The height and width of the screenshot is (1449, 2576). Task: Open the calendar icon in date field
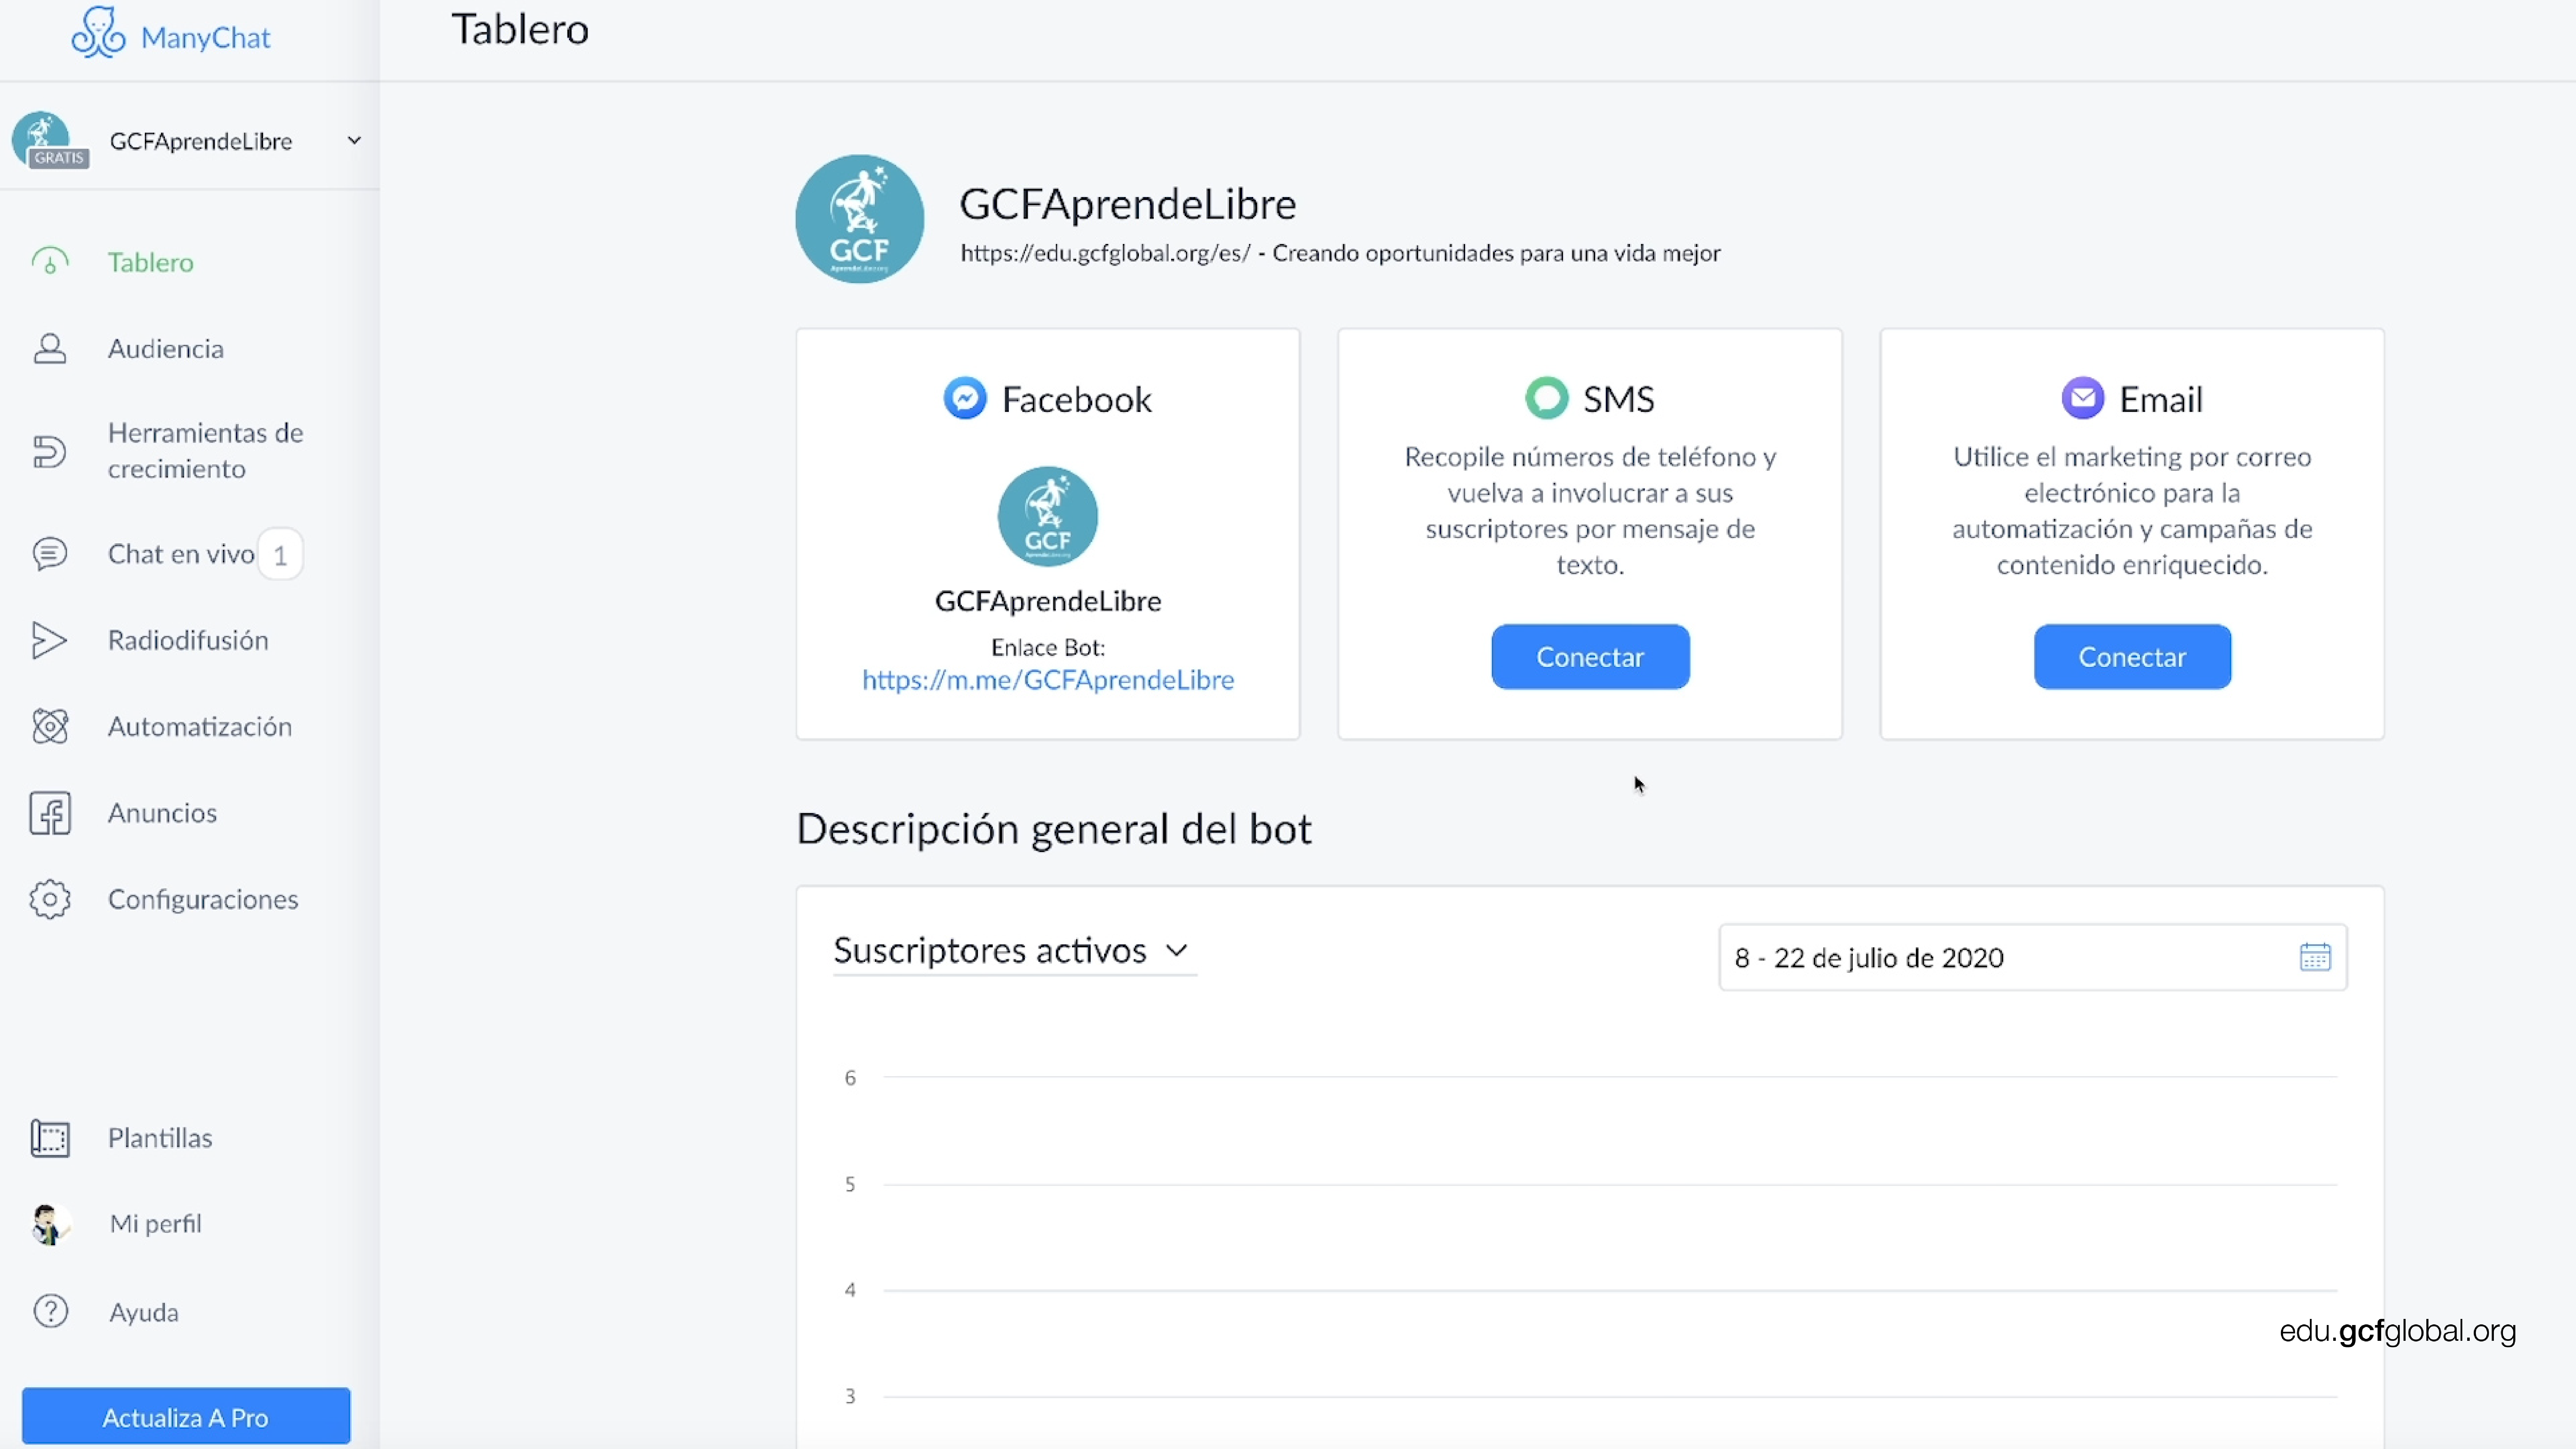(2315, 957)
